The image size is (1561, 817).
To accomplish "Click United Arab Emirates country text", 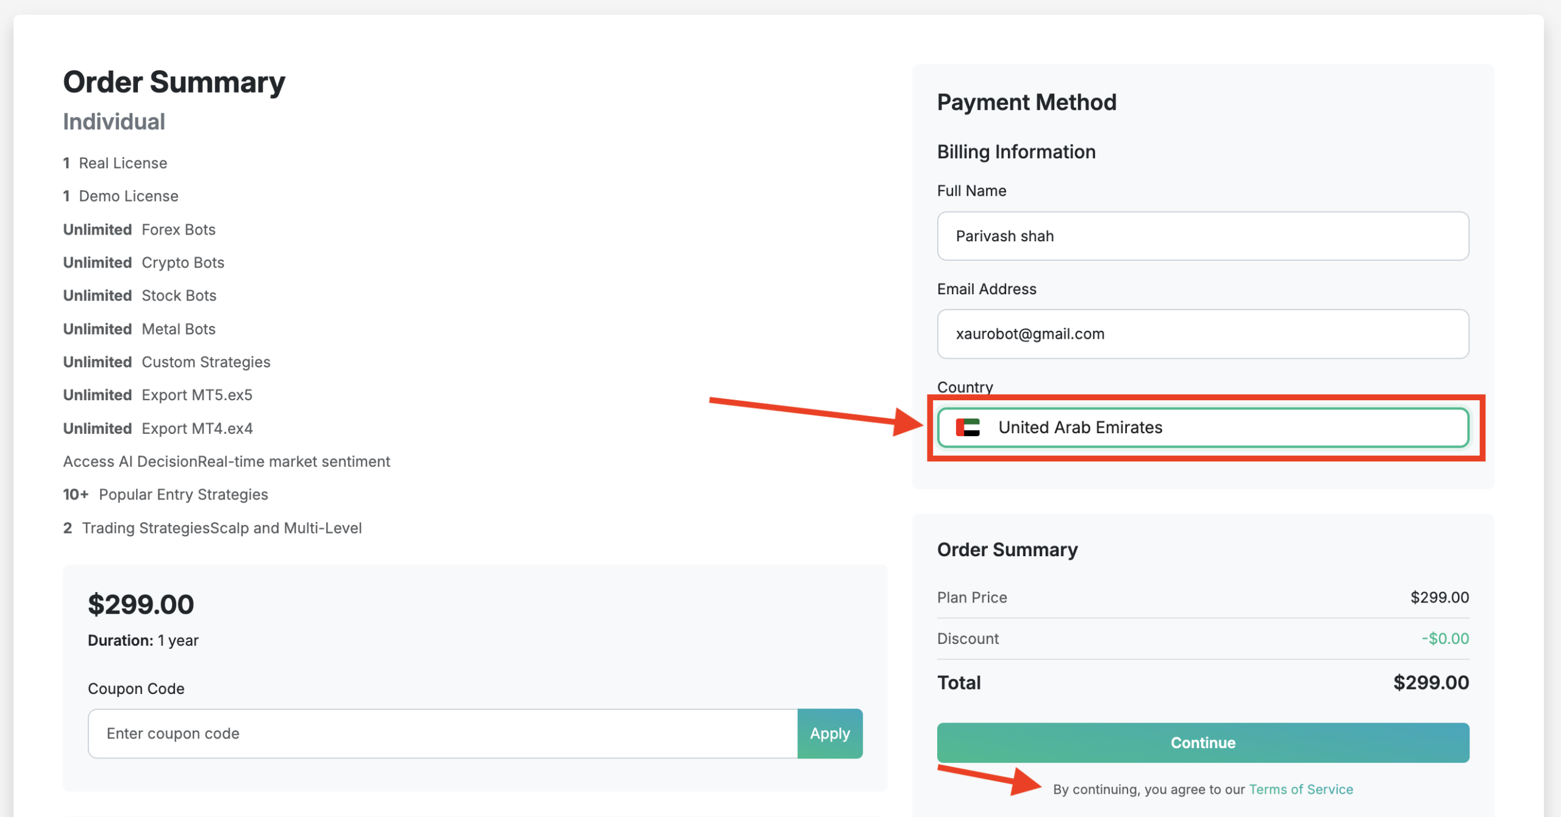I will pyautogui.click(x=1080, y=428).
